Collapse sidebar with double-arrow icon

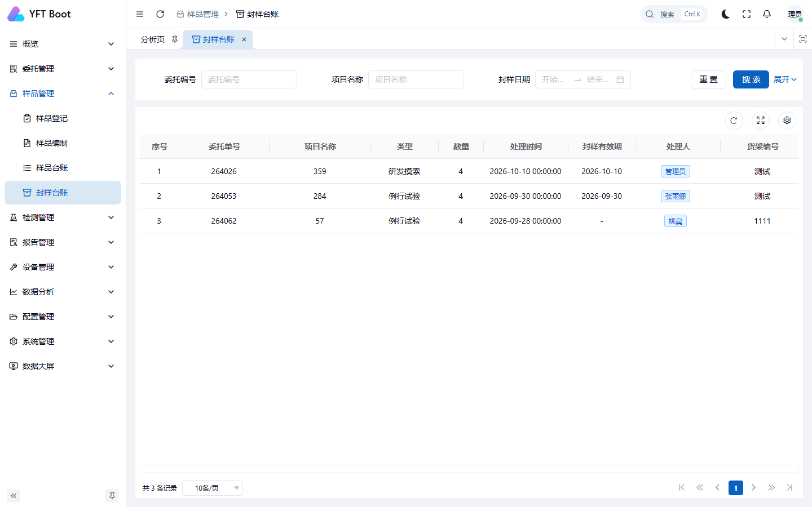(14, 496)
